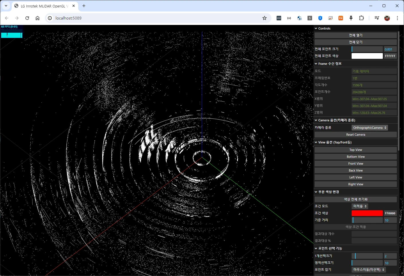Open the 포인트 잡기 마우스이동 dropdown
The image size is (404, 276).
coord(368,270)
